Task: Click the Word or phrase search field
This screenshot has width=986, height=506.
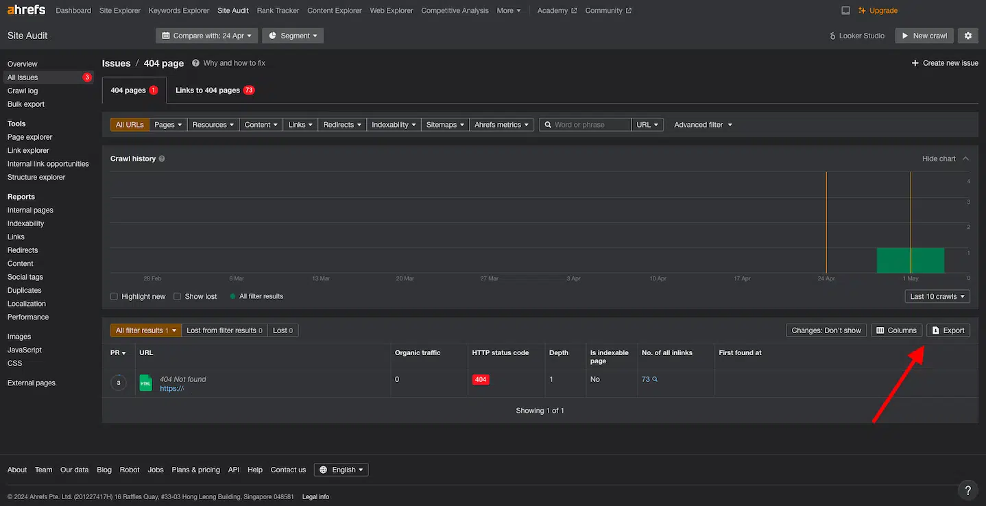Action: coord(585,125)
